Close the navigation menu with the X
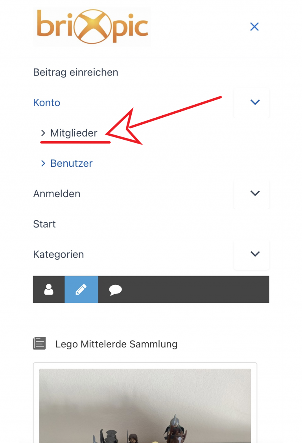The width and height of the screenshot is (302, 443). [254, 27]
